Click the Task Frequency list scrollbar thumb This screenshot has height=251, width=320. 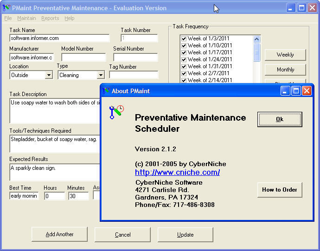pos(257,52)
